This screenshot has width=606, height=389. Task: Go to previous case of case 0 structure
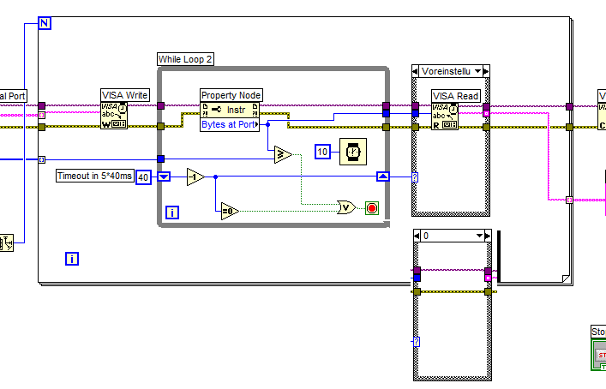pyautogui.click(x=417, y=236)
